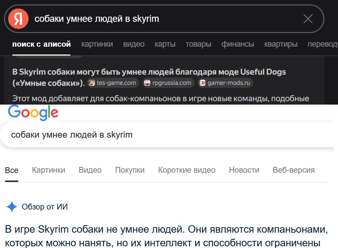Clear the Yandex search query with X
This screenshot has height=248, width=338.
[x=308, y=19]
